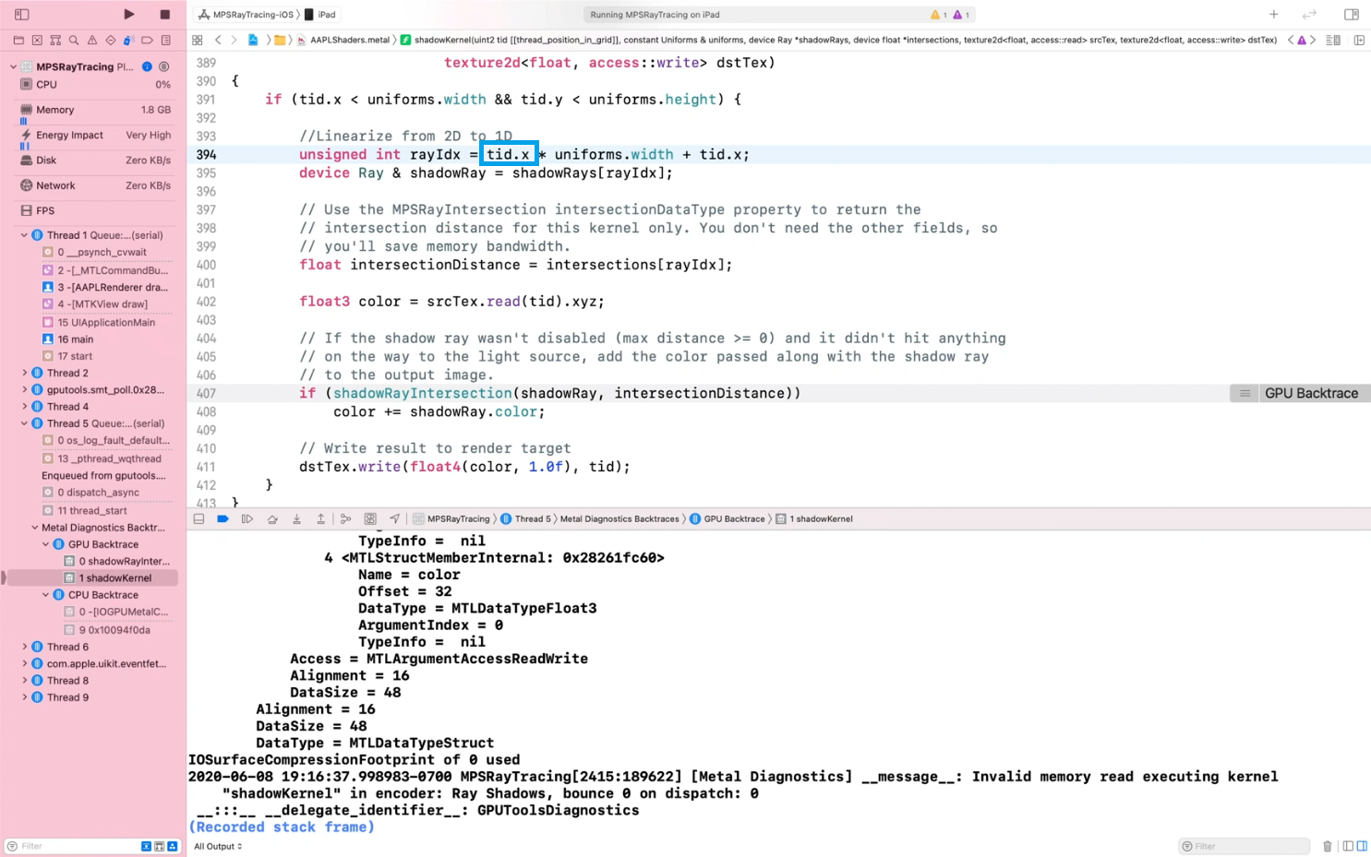Step into the function
Viewport: 1371px width, 857px height.
(296, 519)
